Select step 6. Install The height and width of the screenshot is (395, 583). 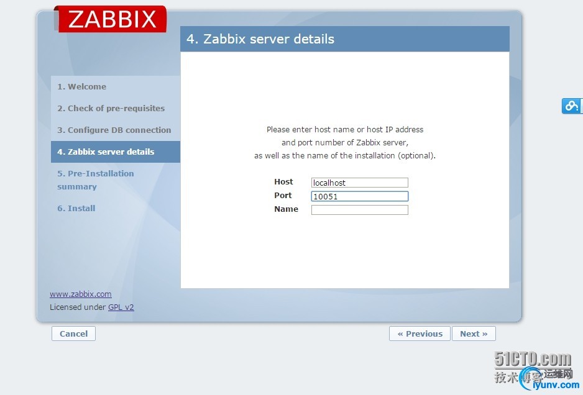(76, 208)
